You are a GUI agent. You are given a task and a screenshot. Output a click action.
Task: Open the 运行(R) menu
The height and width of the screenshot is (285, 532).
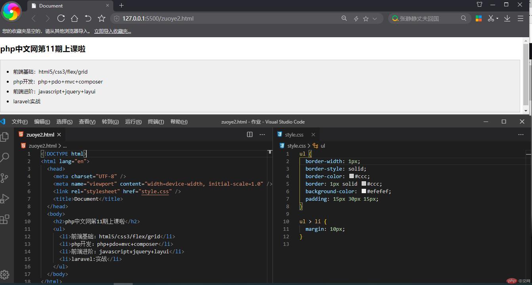133,122
